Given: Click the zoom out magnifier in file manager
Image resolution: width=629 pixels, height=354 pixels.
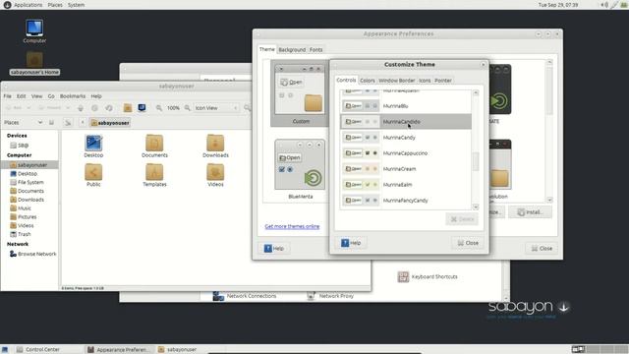Looking at the screenshot, I should (x=159, y=108).
